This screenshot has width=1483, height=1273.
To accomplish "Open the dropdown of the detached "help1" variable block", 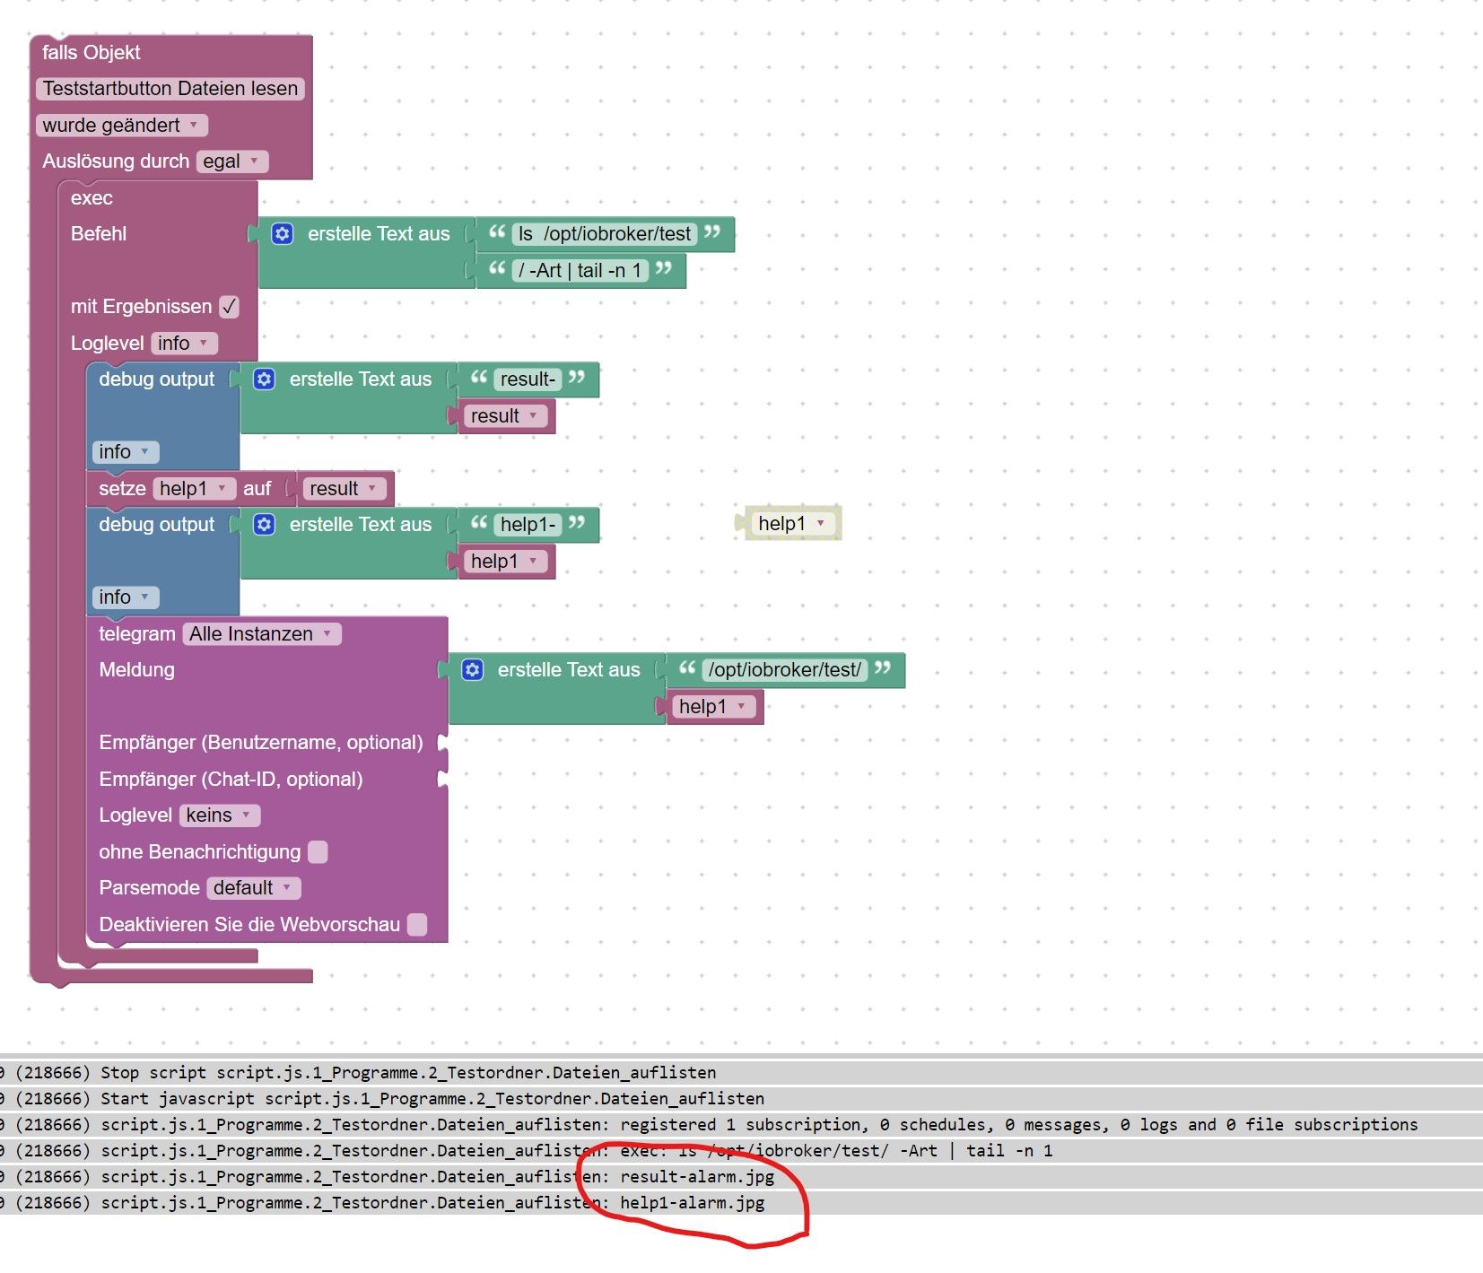I will click(792, 524).
